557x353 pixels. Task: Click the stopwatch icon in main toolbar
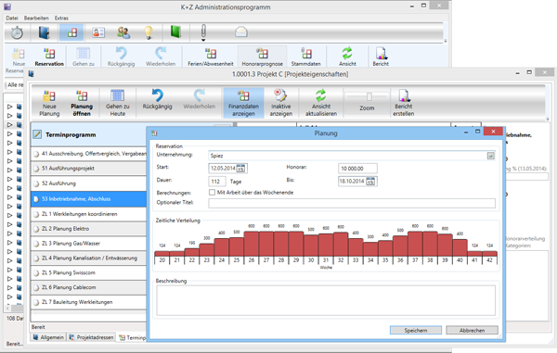click(x=17, y=33)
